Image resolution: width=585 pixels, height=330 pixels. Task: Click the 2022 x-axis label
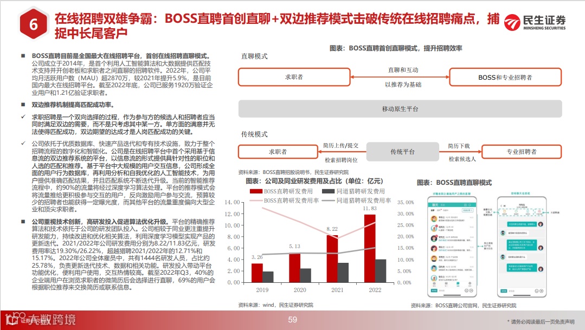(x=375, y=290)
